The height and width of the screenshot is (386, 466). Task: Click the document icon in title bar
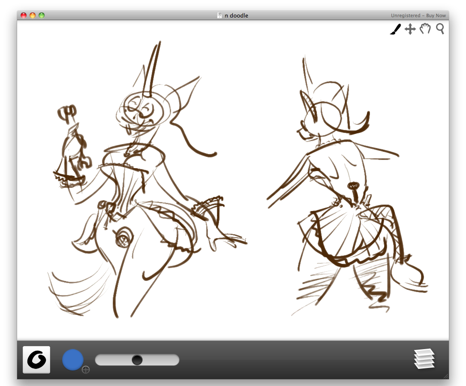(219, 15)
